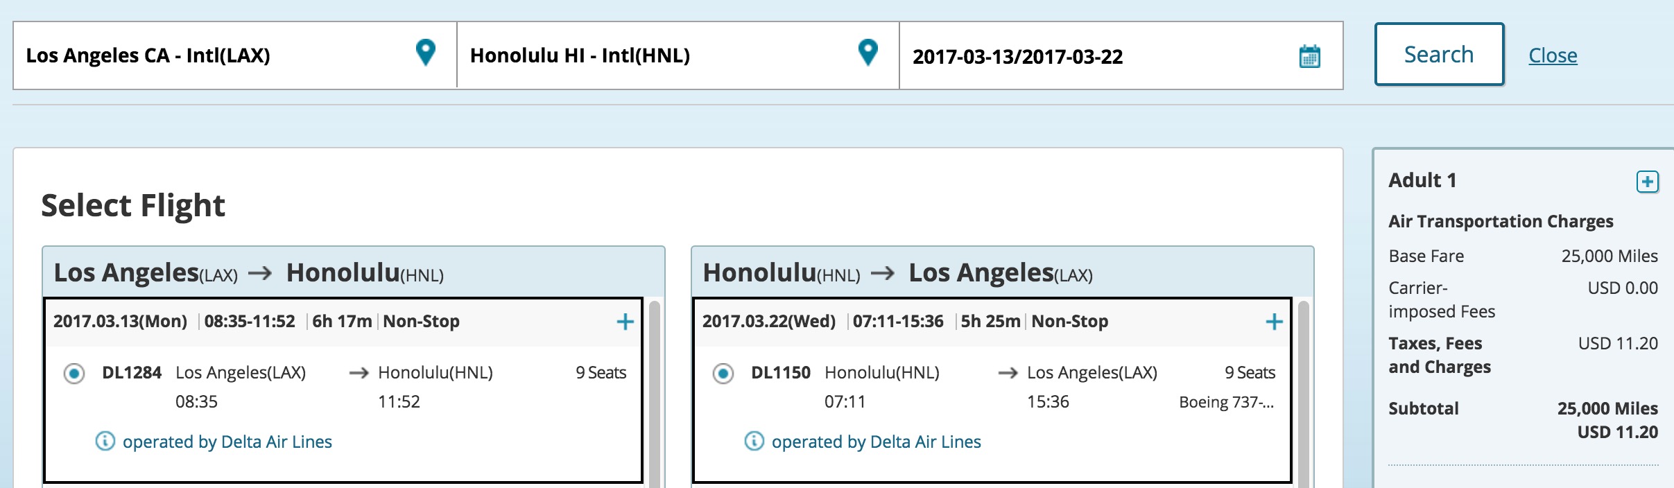The width and height of the screenshot is (1674, 488).
Task: Click the Los Angeles origin airport field
Action: pyautogui.click(x=208, y=55)
